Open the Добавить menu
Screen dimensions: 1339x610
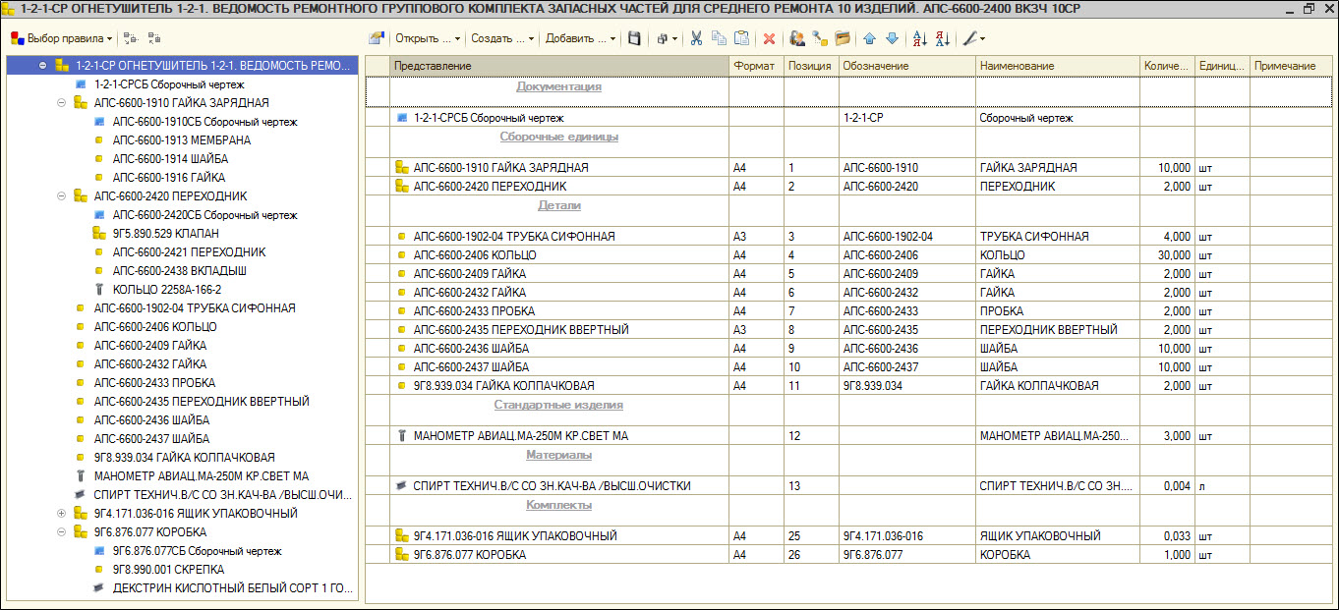click(580, 39)
